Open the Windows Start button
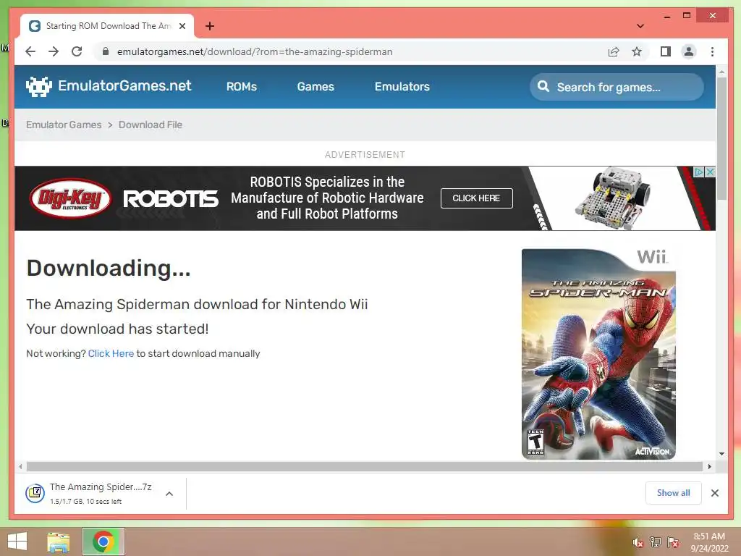This screenshot has width=741, height=556. (x=17, y=542)
